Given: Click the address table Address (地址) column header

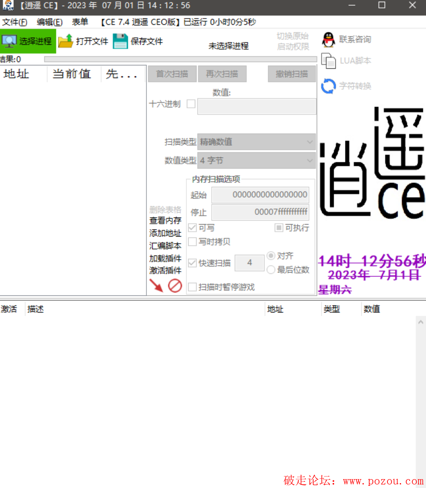Looking at the screenshot, I should pyautogui.click(x=293, y=309).
